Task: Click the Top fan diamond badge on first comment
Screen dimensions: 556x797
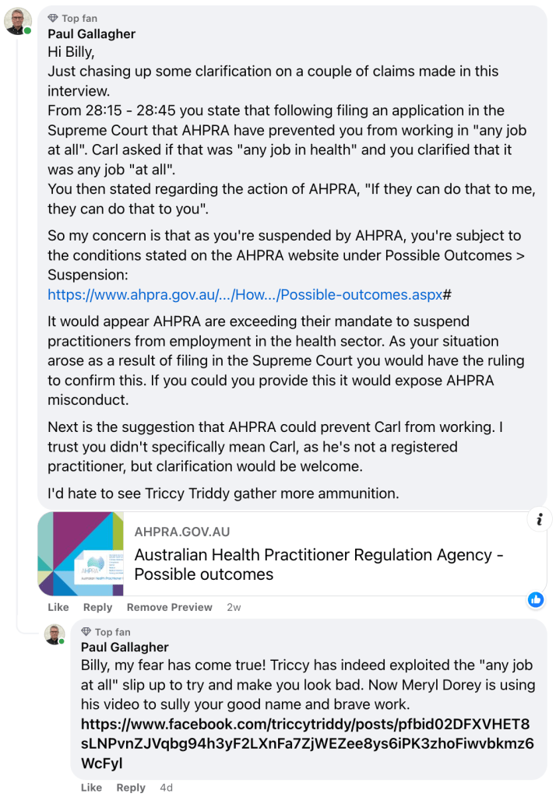Action: pos(53,19)
